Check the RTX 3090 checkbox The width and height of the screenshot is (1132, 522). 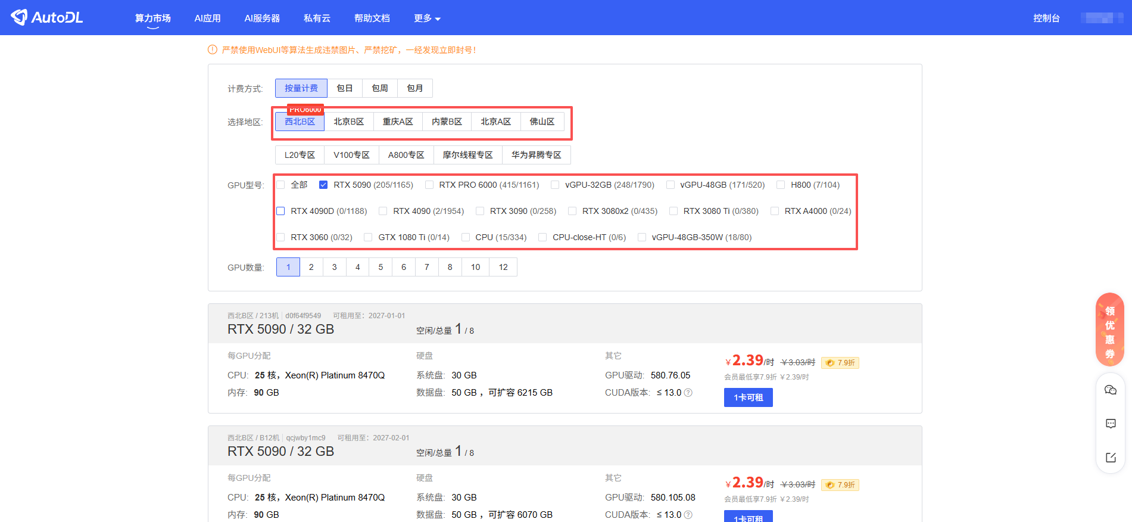click(x=480, y=211)
